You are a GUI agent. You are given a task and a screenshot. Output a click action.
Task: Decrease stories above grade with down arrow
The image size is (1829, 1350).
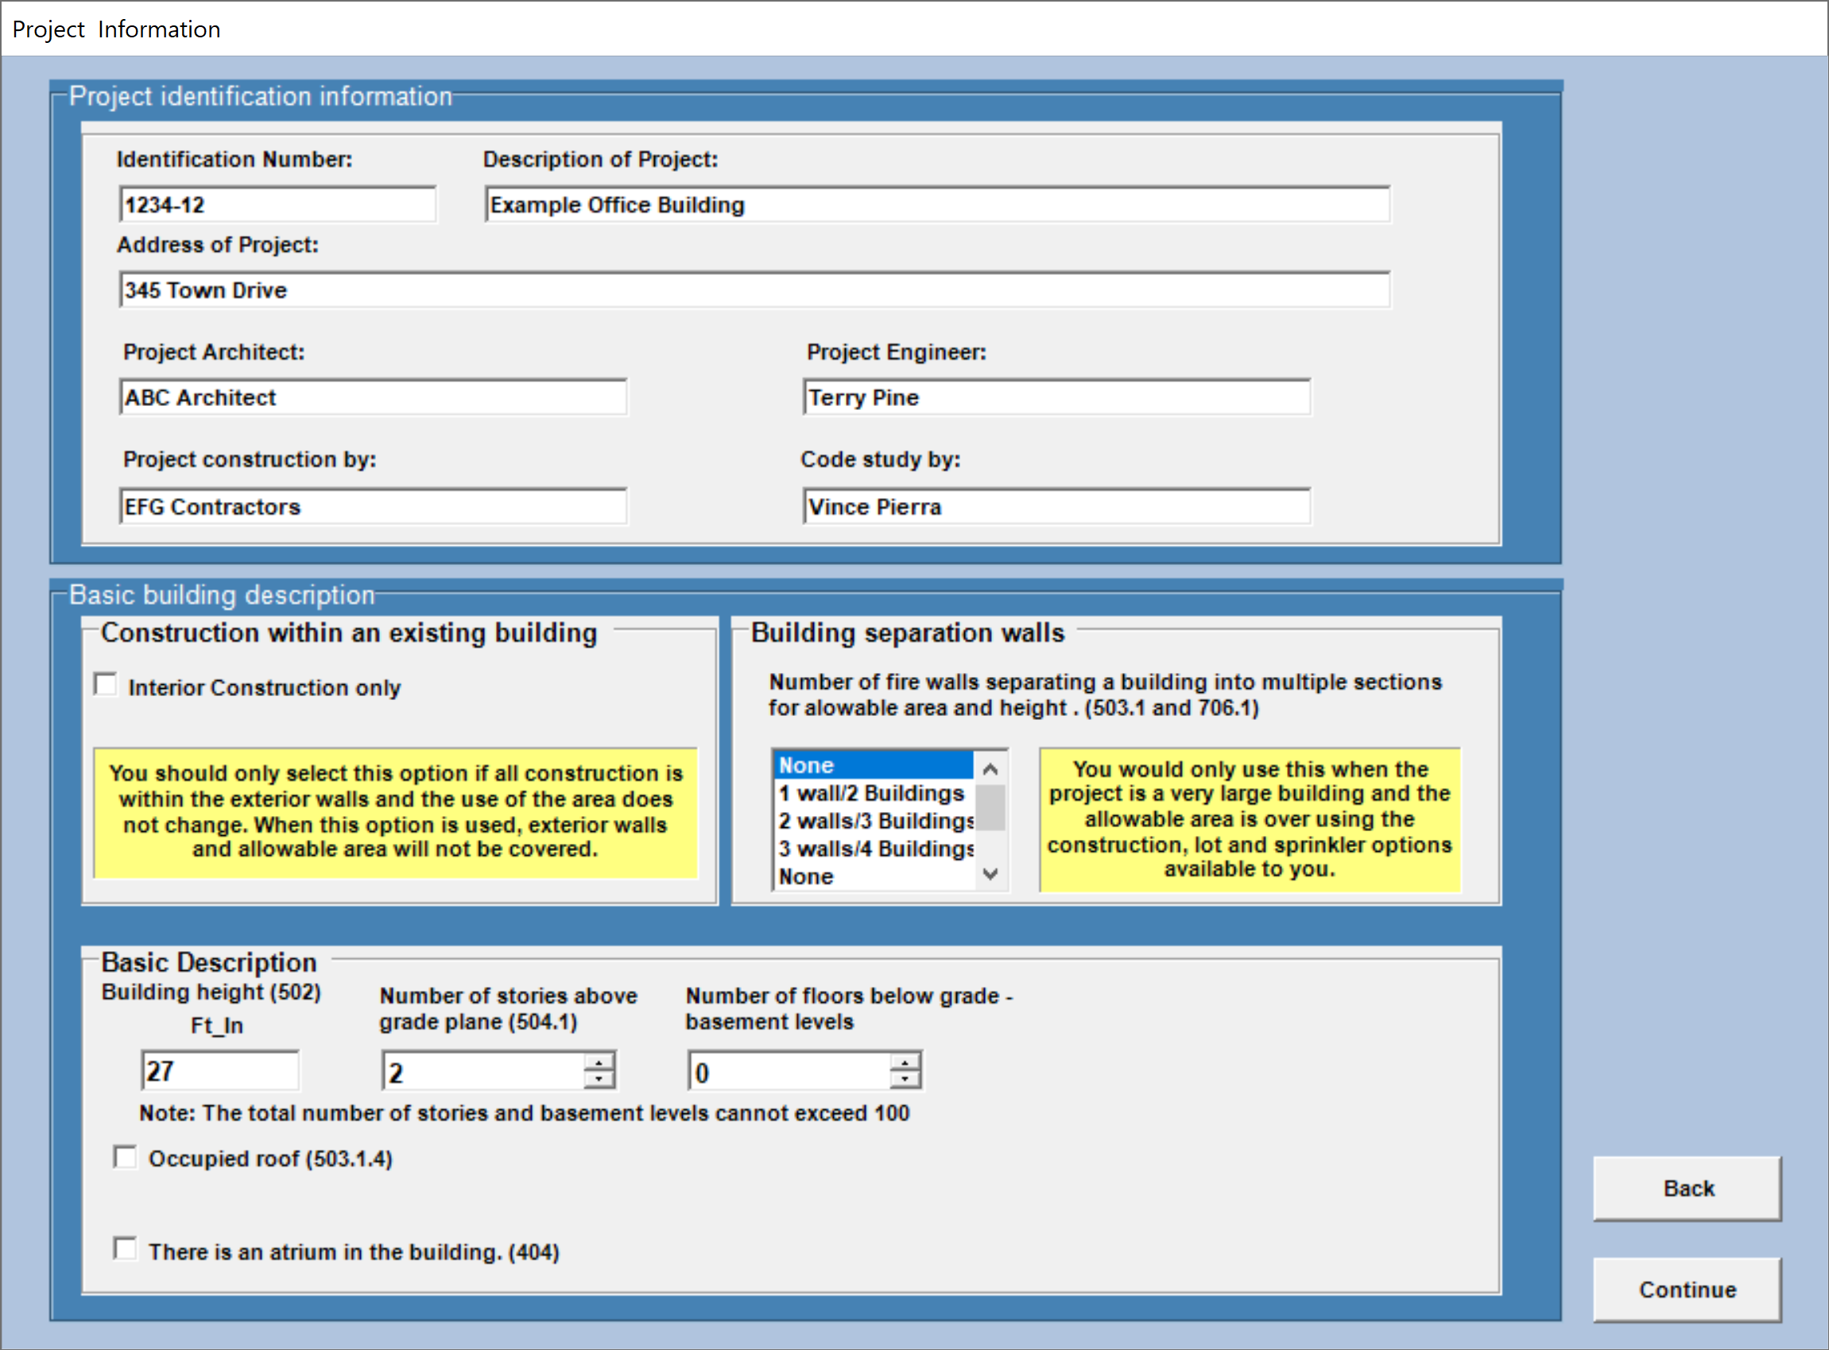598,1078
